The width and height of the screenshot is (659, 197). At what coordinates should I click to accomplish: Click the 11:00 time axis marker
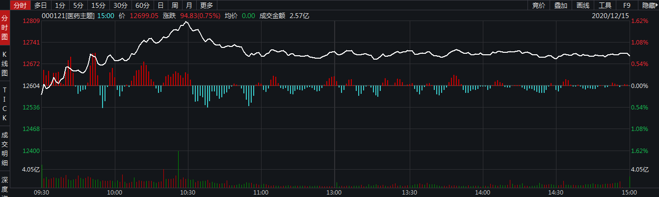pyautogui.click(x=261, y=193)
